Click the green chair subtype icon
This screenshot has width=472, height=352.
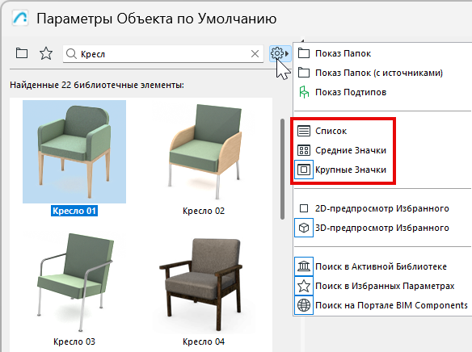pos(304,92)
